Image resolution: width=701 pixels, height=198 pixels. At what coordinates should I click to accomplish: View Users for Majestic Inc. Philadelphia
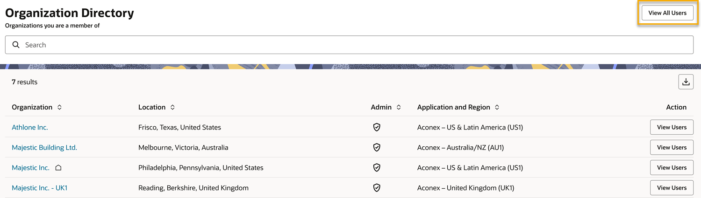(672, 168)
